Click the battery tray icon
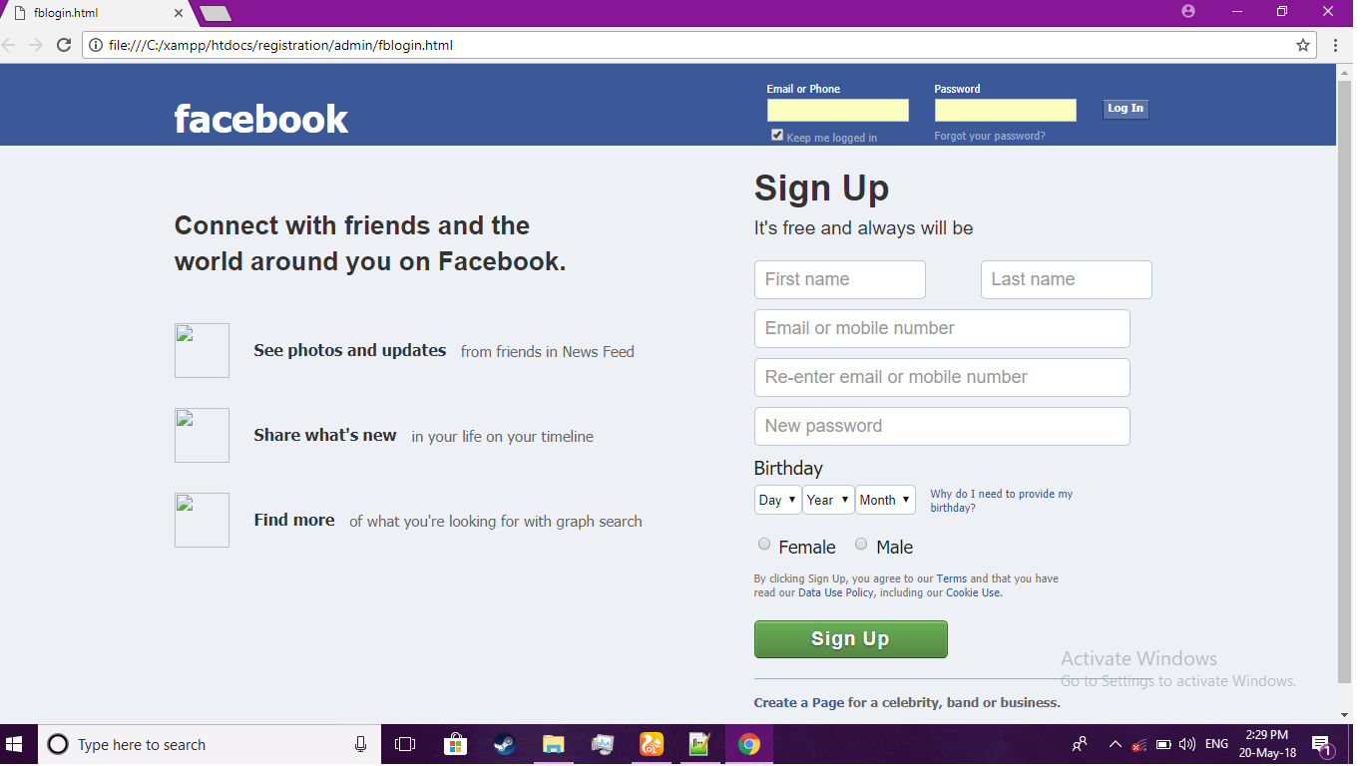The image size is (1363, 766). [x=1163, y=744]
